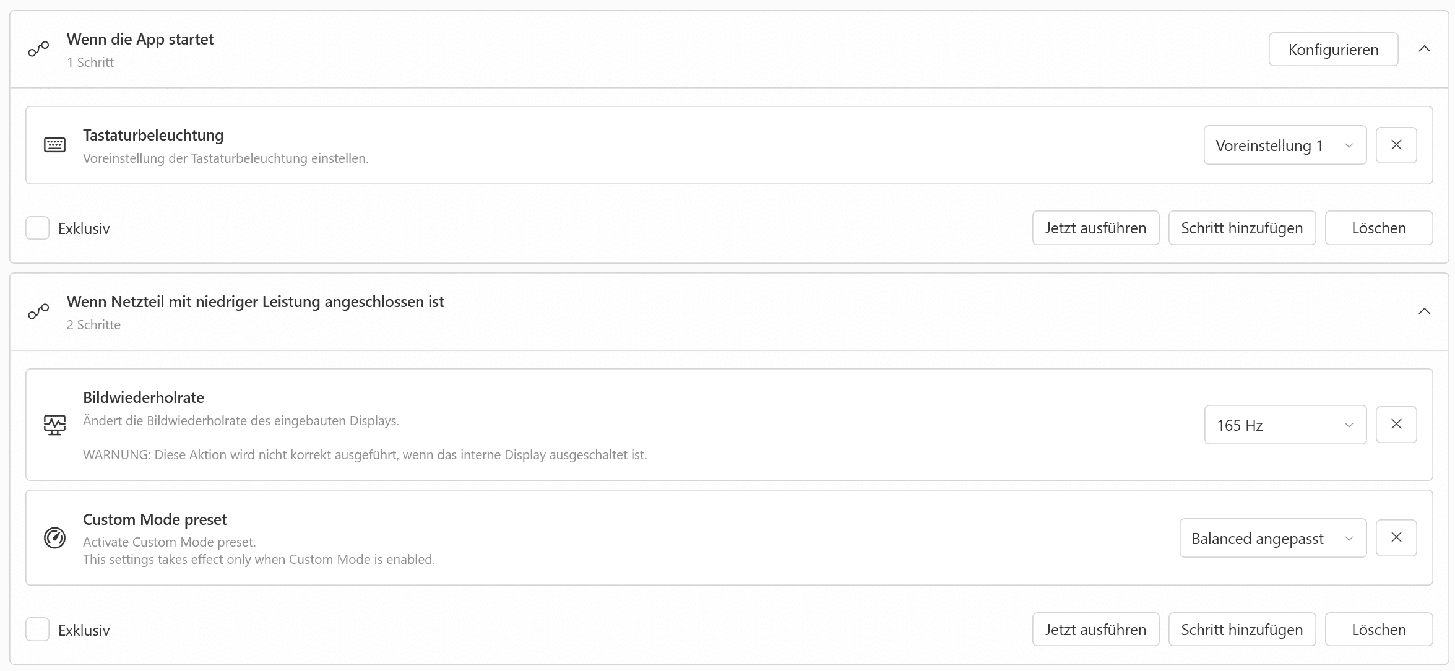Click the automation icon next to Wenn die App startet
1455x671 pixels.
pos(38,49)
